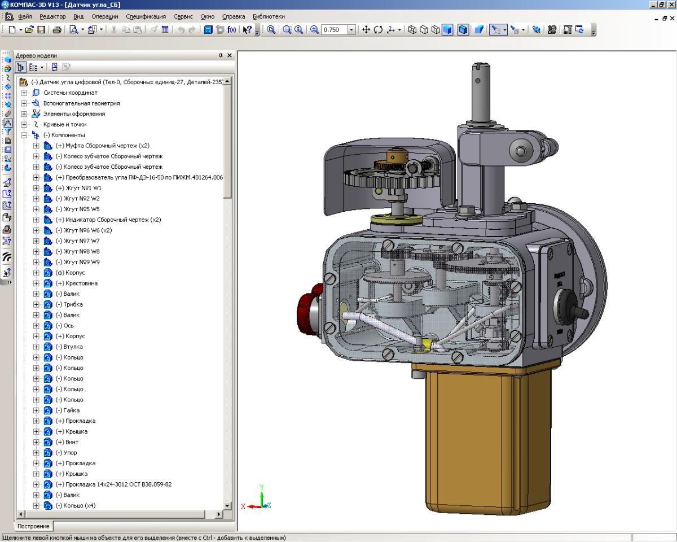The height and width of the screenshot is (542, 677).
Task: Click the model tree vertical scrollbar down arrow
Action: point(227,506)
